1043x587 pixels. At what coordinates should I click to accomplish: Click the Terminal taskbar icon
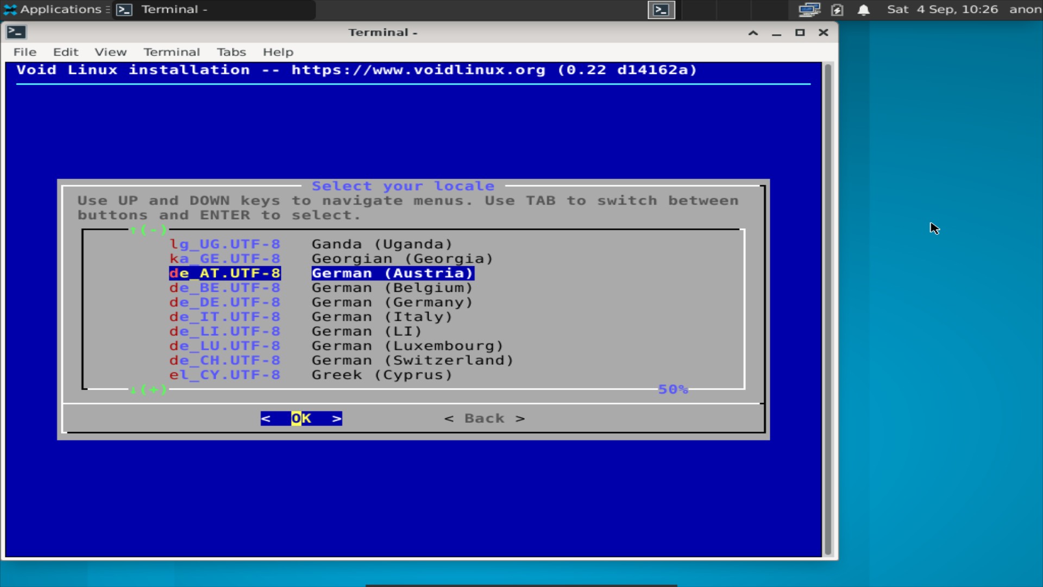124,9
